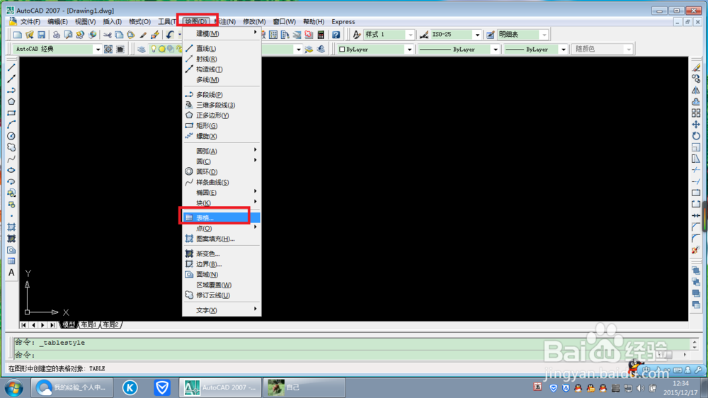Switch to the 布局1 layout tab
708x398 pixels.
click(x=89, y=325)
